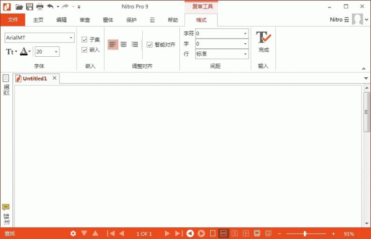Screen dimensions: 371x239
Task: Switch to the 保护 ribbon tab
Action: pyautogui.click(x=131, y=20)
